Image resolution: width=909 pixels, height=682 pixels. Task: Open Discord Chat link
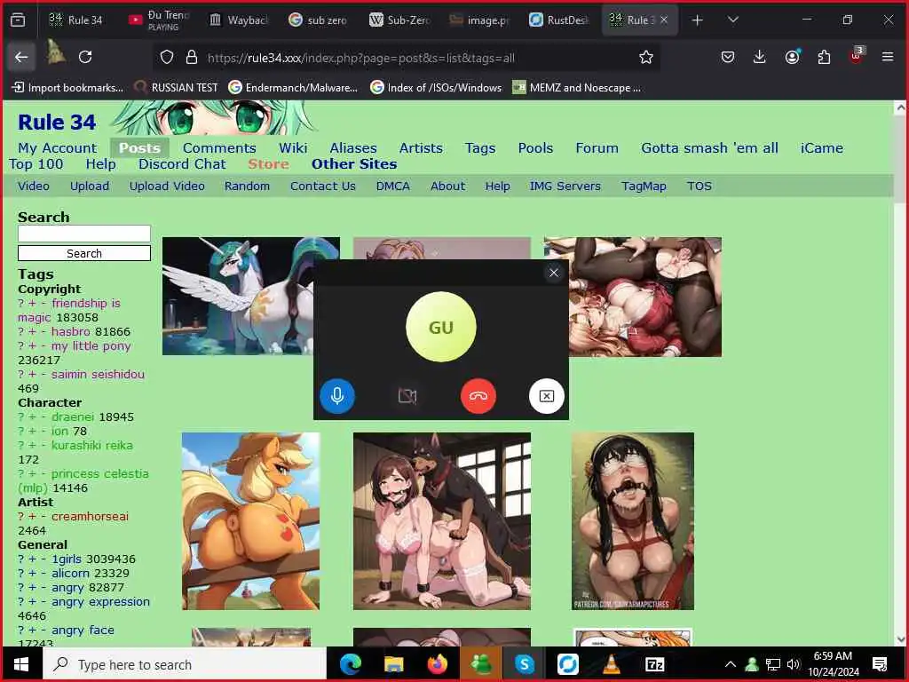tap(182, 164)
